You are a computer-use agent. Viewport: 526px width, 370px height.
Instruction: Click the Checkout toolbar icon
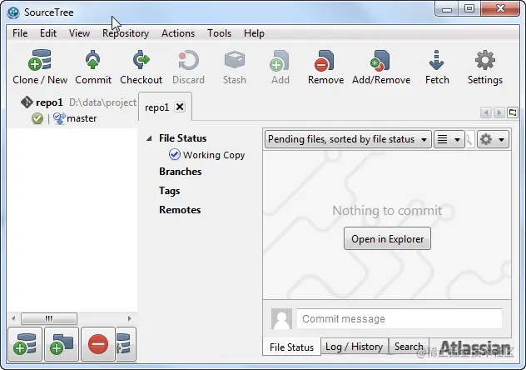(141, 60)
